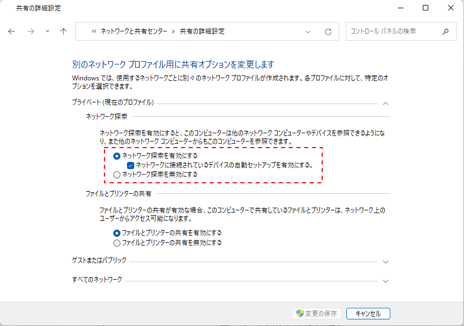Image resolution: width=464 pixels, height=326 pixels.
Task: Click the プライベート (現在のプロファイル) heading
Action: [113, 102]
